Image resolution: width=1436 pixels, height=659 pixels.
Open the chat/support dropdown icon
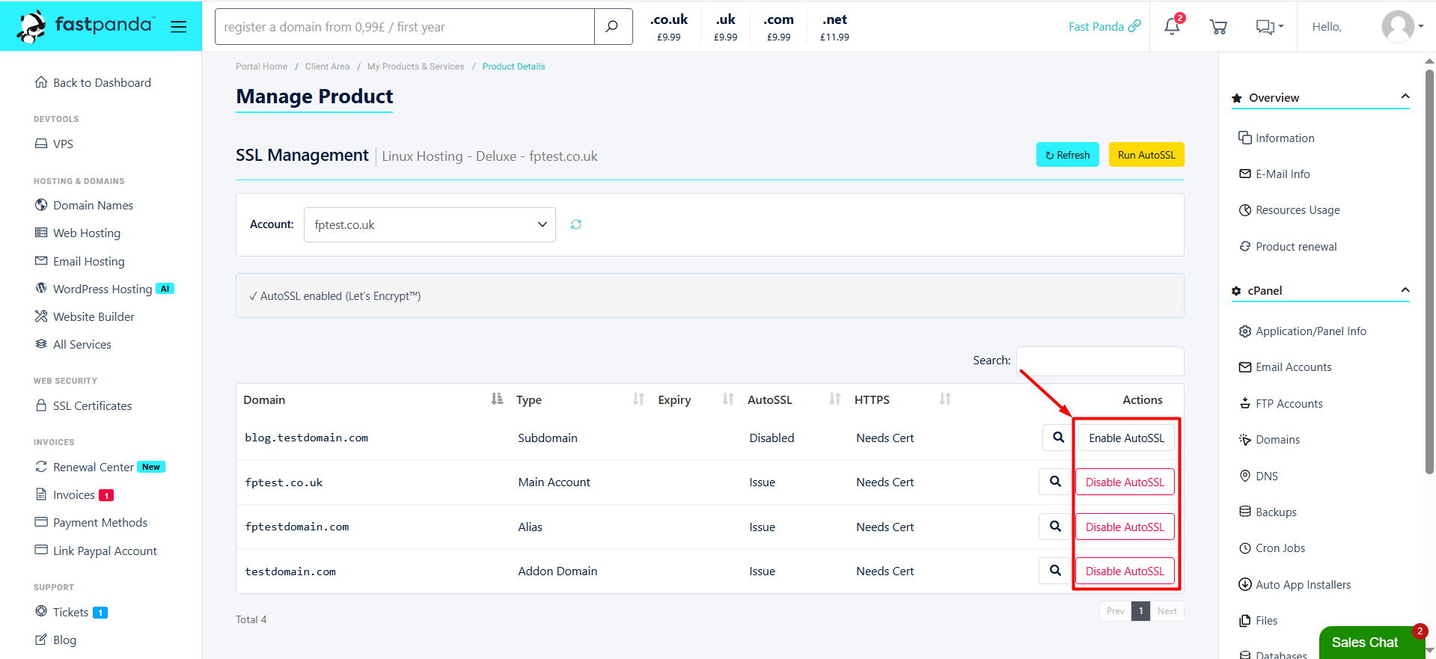point(1269,27)
